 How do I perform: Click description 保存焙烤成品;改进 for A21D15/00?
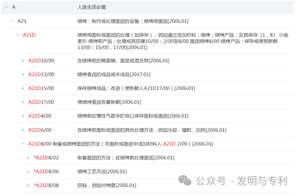(136, 88)
